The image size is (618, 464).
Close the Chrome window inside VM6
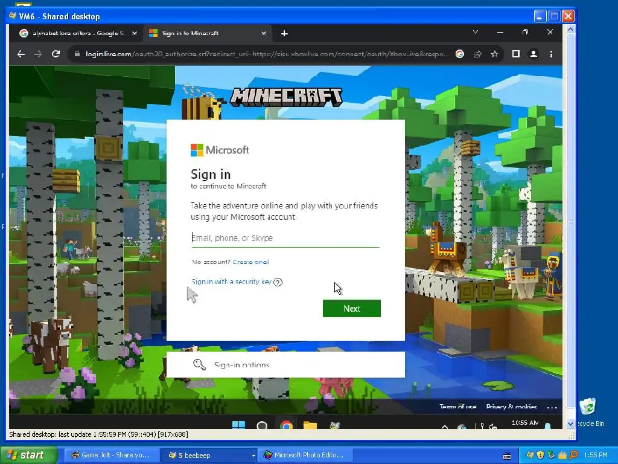point(550,32)
